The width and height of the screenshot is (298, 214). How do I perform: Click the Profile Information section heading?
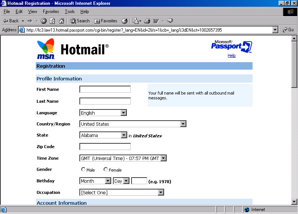(x=59, y=79)
